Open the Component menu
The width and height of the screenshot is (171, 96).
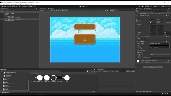tap(21, 4)
